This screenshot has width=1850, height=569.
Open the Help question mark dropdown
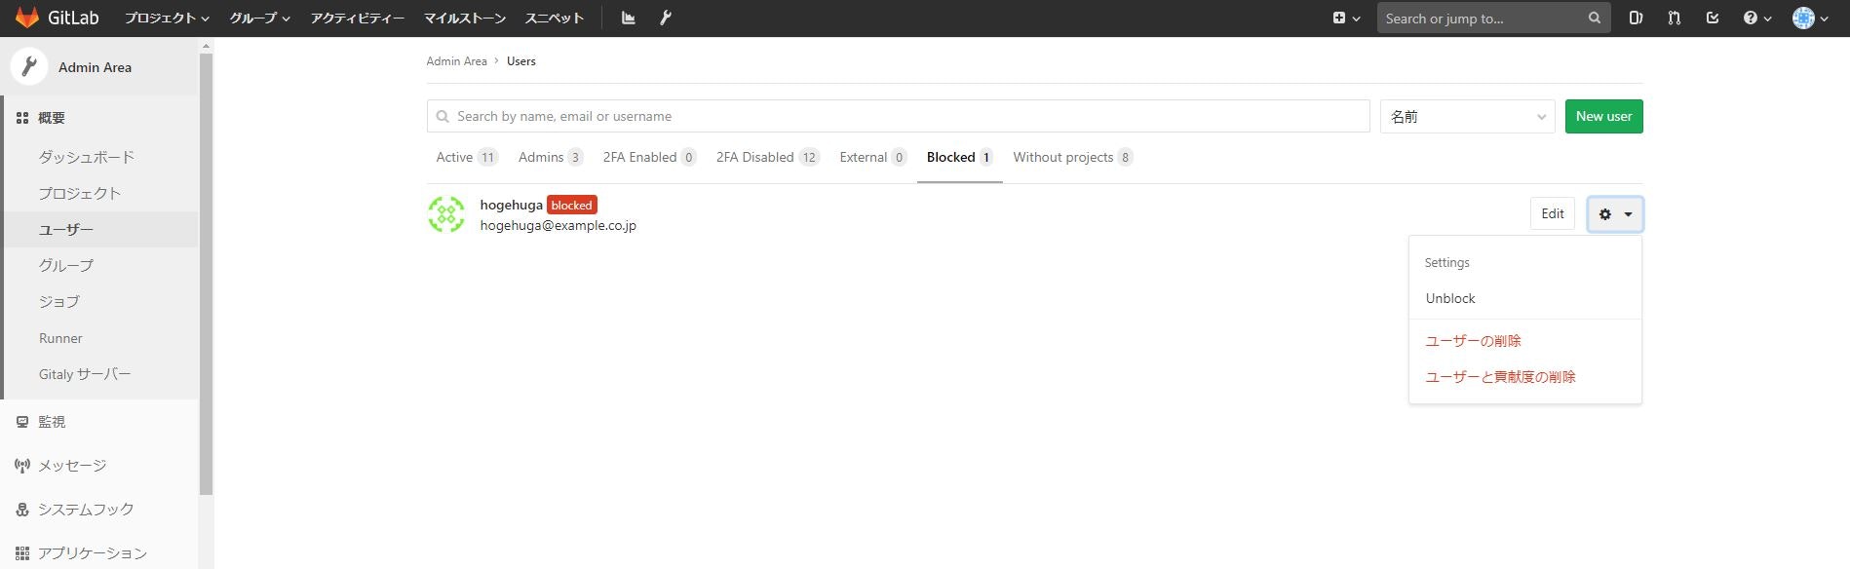[1757, 18]
